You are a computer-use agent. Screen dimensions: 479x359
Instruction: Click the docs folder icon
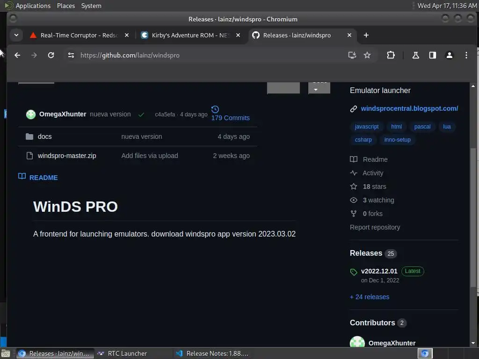pyautogui.click(x=29, y=136)
